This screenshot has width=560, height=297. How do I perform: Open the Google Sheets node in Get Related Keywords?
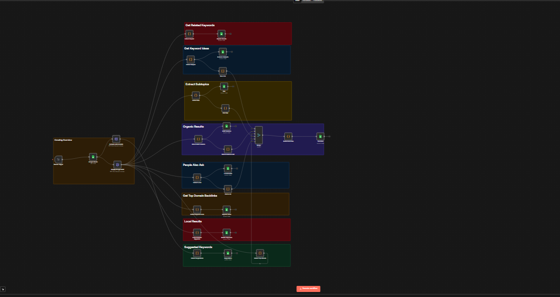(222, 34)
